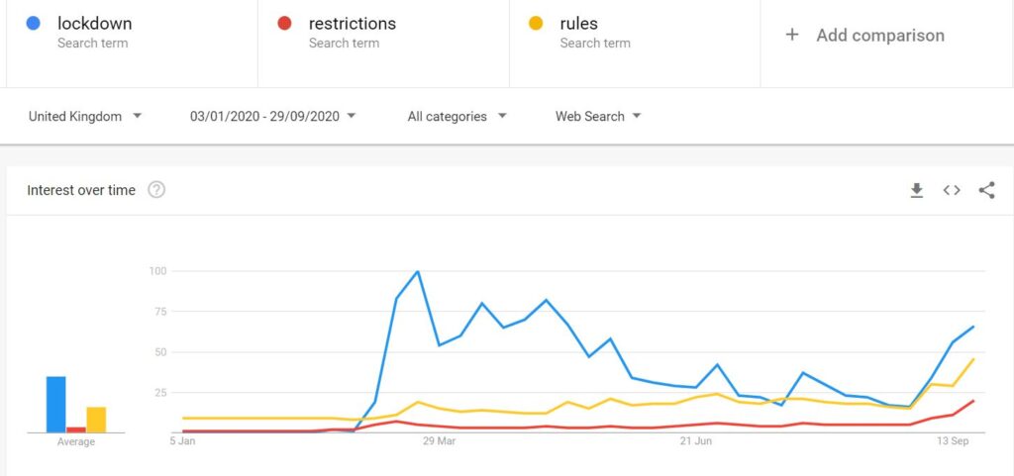Click the plus icon to add comparison
1014x476 pixels.
(792, 36)
